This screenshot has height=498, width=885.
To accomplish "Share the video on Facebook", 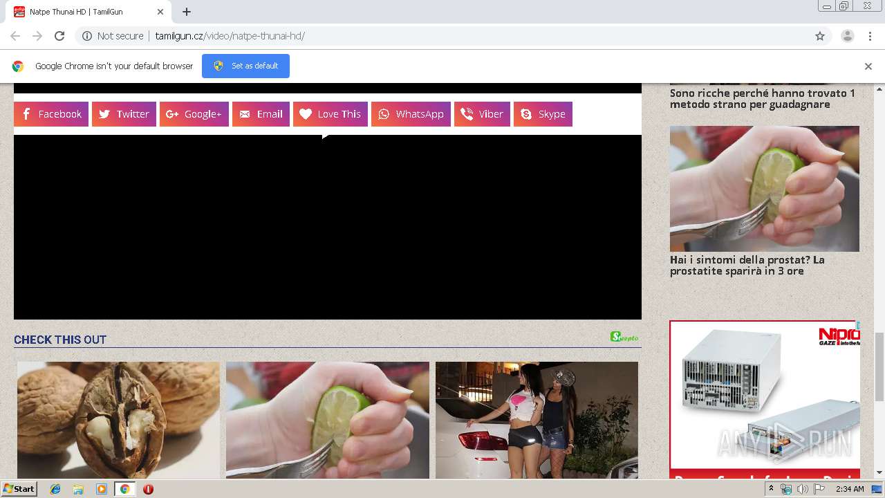I will [x=51, y=114].
